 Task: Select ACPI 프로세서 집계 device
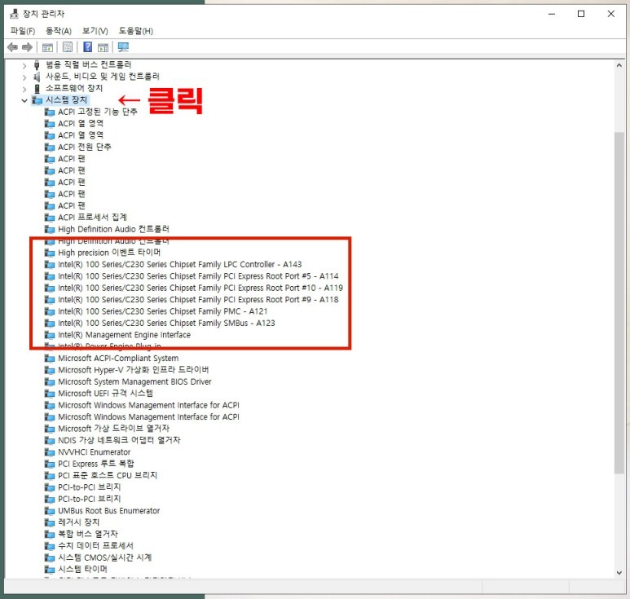point(92,218)
